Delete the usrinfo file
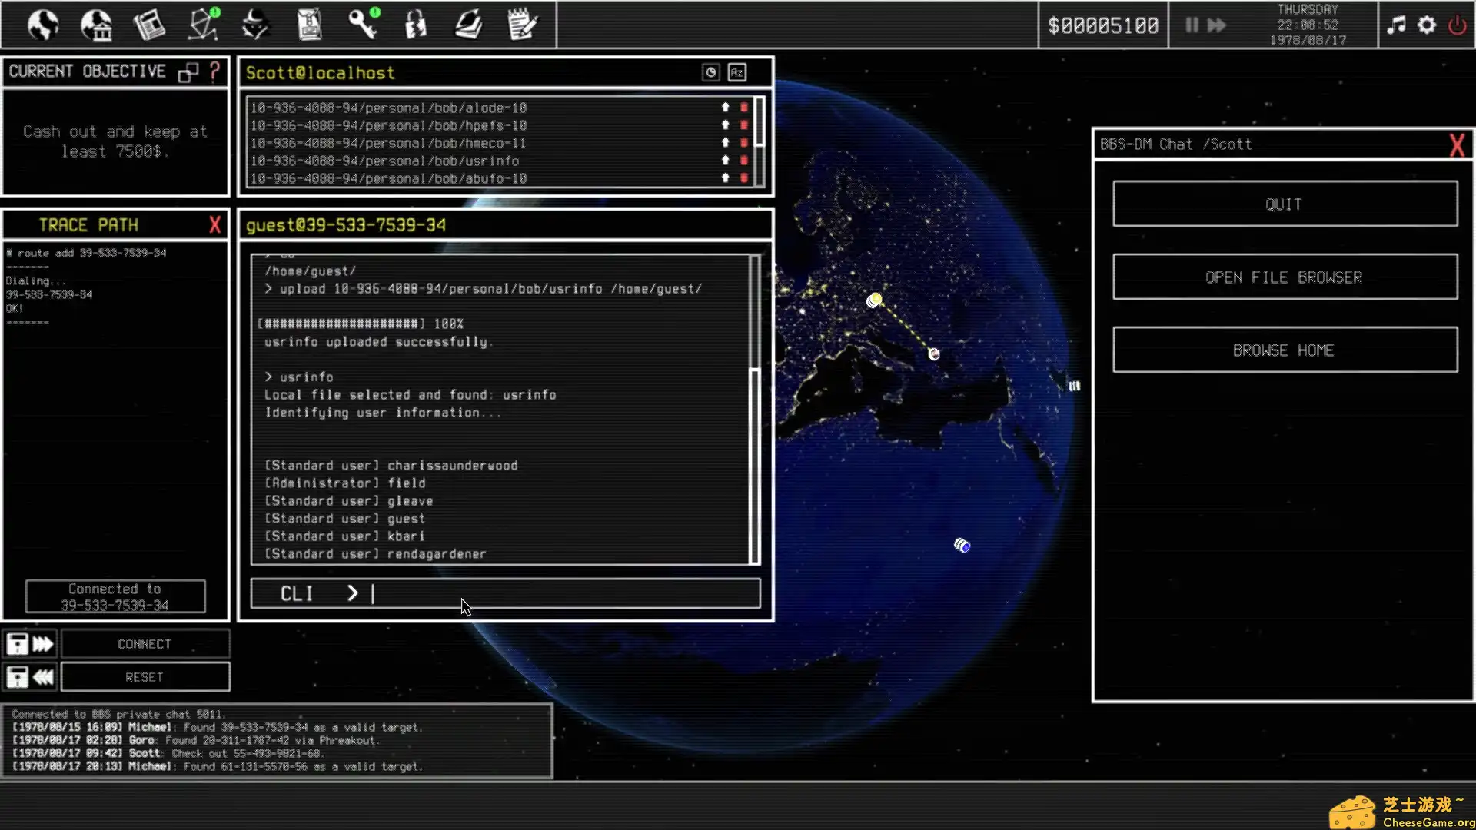Image resolution: width=1476 pixels, height=830 pixels. click(x=743, y=161)
